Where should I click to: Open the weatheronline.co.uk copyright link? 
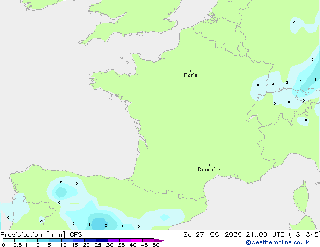[x=278, y=242]
